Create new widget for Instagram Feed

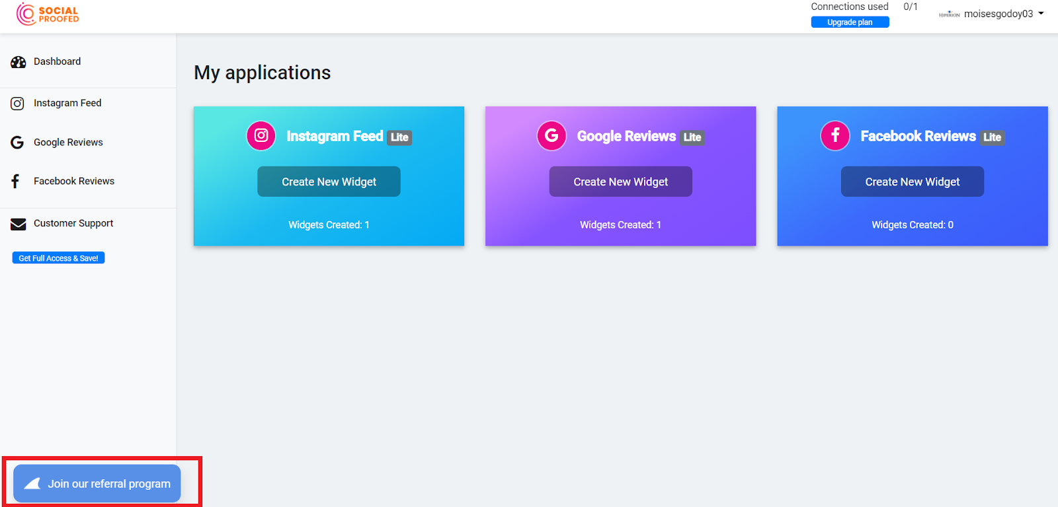click(329, 182)
